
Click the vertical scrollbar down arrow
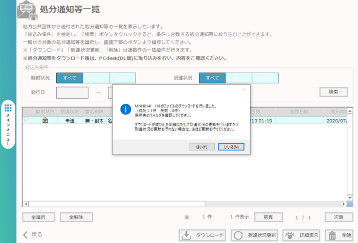pyautogui.click(x=350, y=198)
